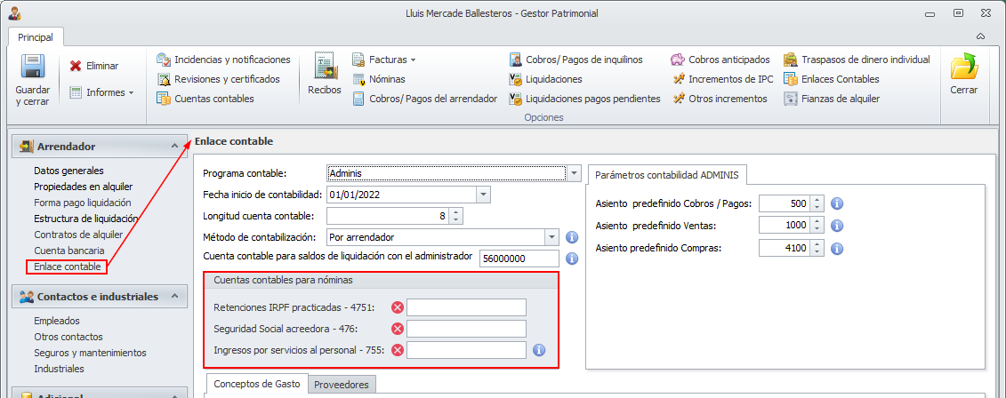Viewport: 1006px width, 398px height.
Task: Open Cobros/ Pagos de inquilinos
Action: 575,60
